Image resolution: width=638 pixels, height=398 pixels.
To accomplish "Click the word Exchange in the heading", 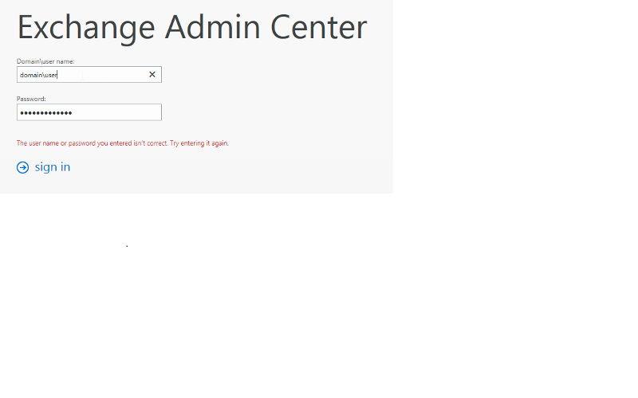I will coord(86,28).
